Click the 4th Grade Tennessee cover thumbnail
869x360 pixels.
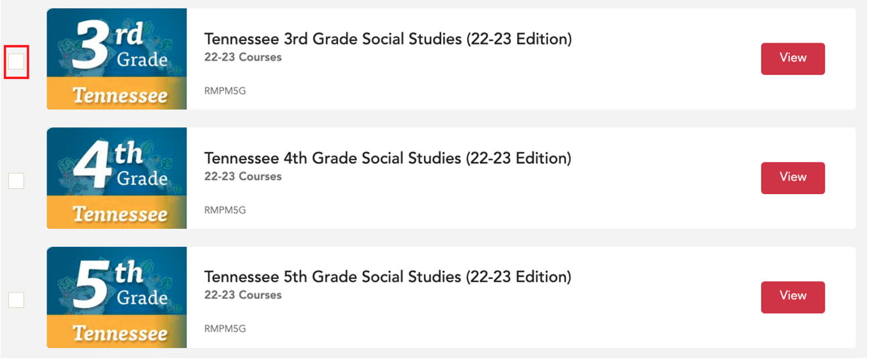(x=116, y=178)
